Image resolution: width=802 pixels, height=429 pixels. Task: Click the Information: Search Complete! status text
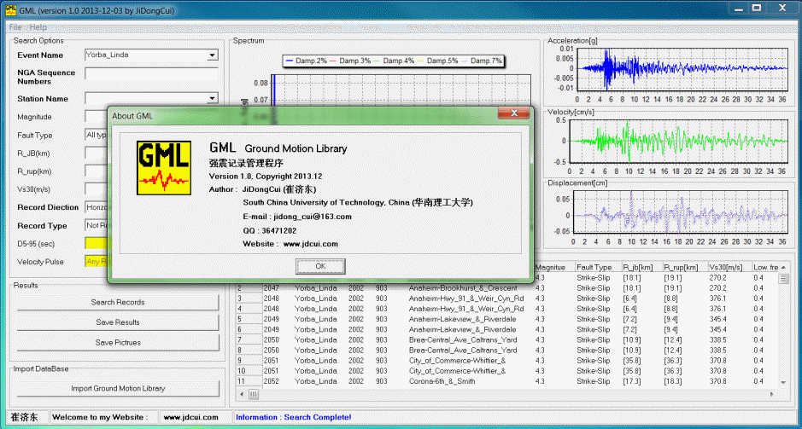[294, 417]
